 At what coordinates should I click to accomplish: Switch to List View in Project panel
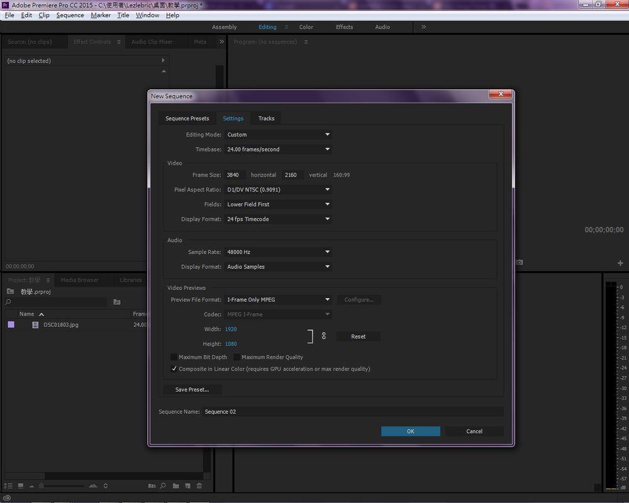click(8, 486)
